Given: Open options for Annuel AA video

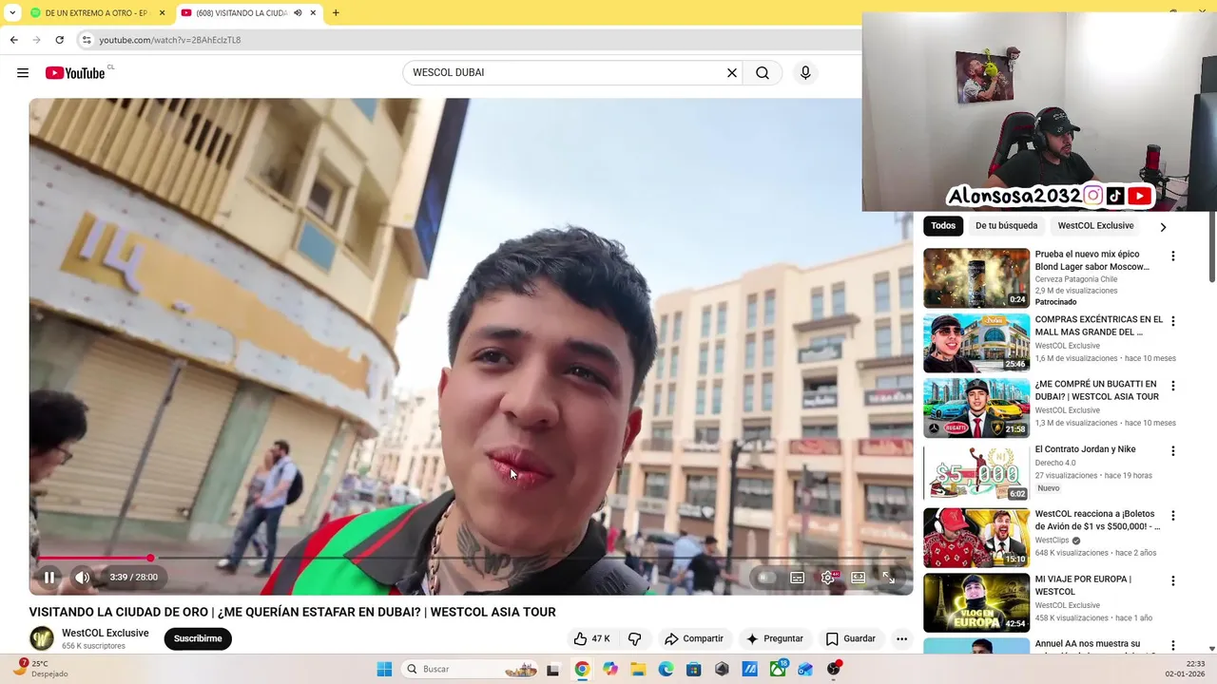Looking at the screenshot, I should 1172,645.
